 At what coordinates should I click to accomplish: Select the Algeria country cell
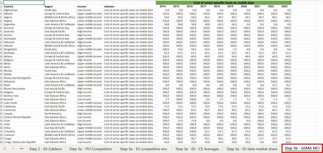pos(24,17)
